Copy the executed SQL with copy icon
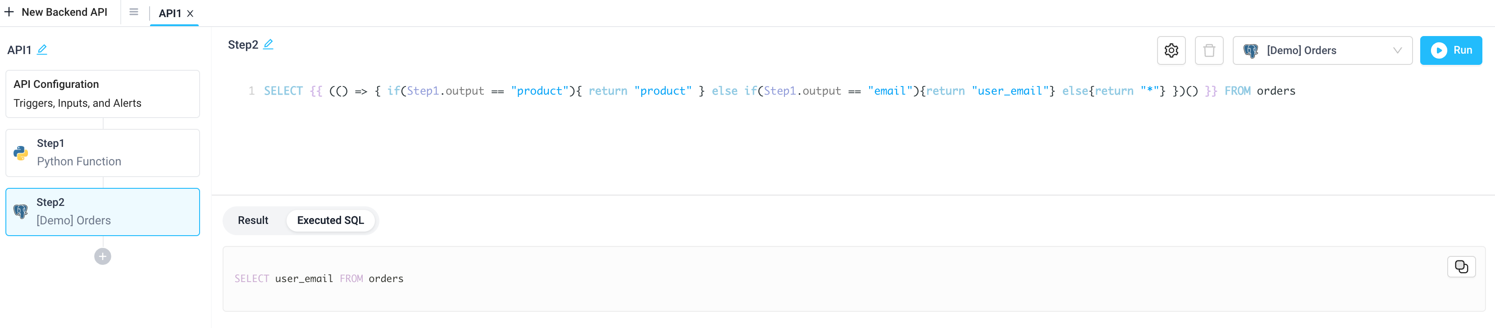The image size is (1495, 328). 1461,266
